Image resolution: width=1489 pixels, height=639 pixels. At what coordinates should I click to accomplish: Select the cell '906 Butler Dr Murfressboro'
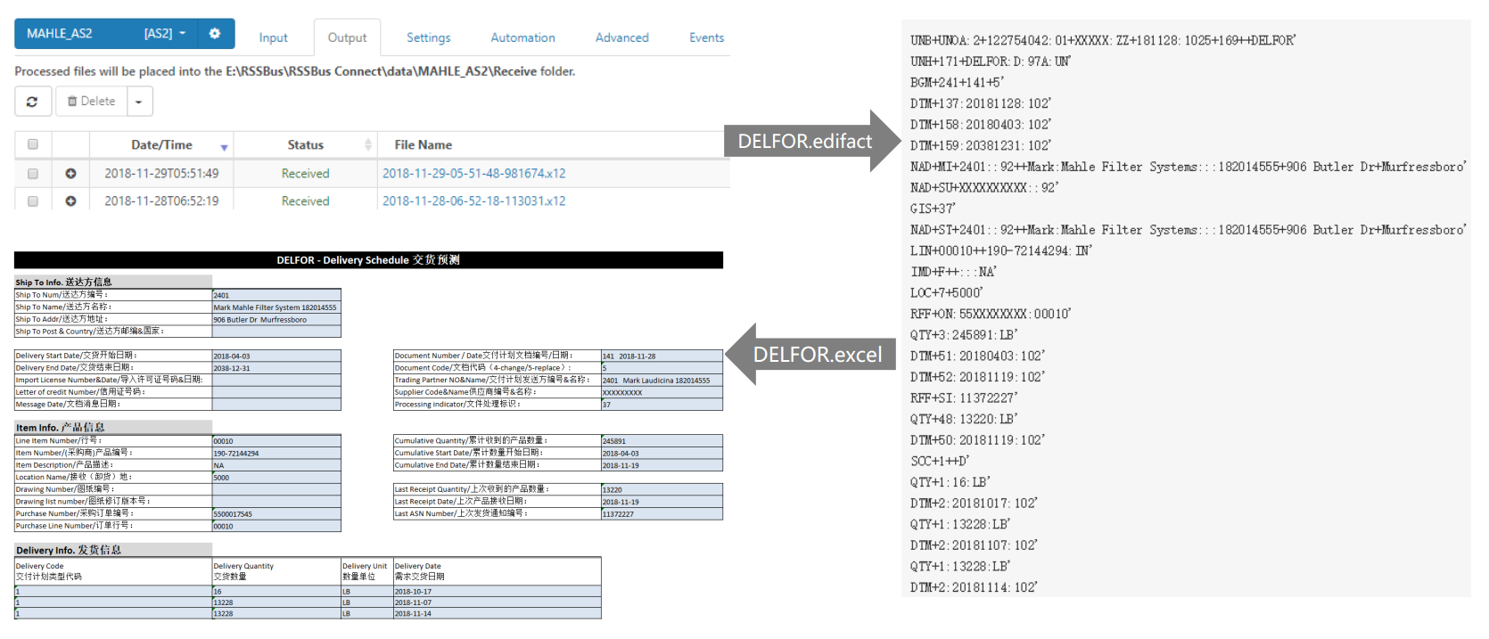click(276, 319)
